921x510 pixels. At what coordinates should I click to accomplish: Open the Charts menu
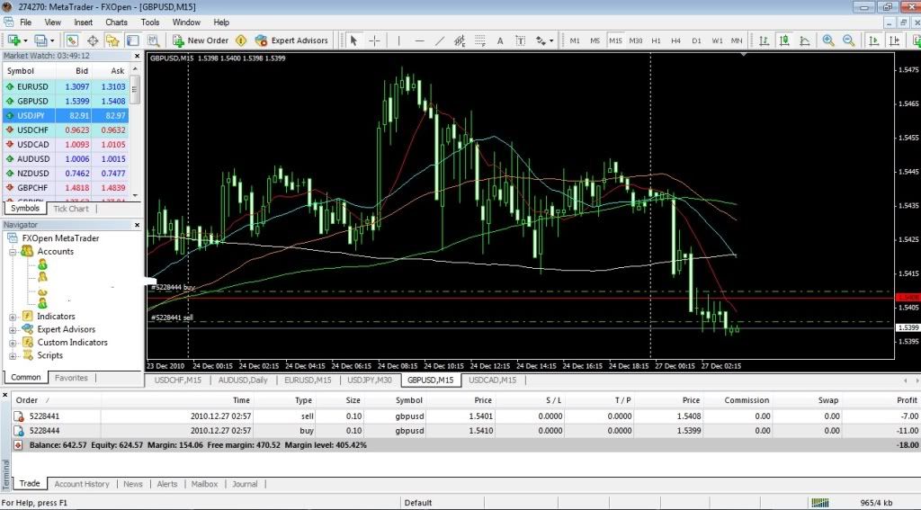pos(116,22)
